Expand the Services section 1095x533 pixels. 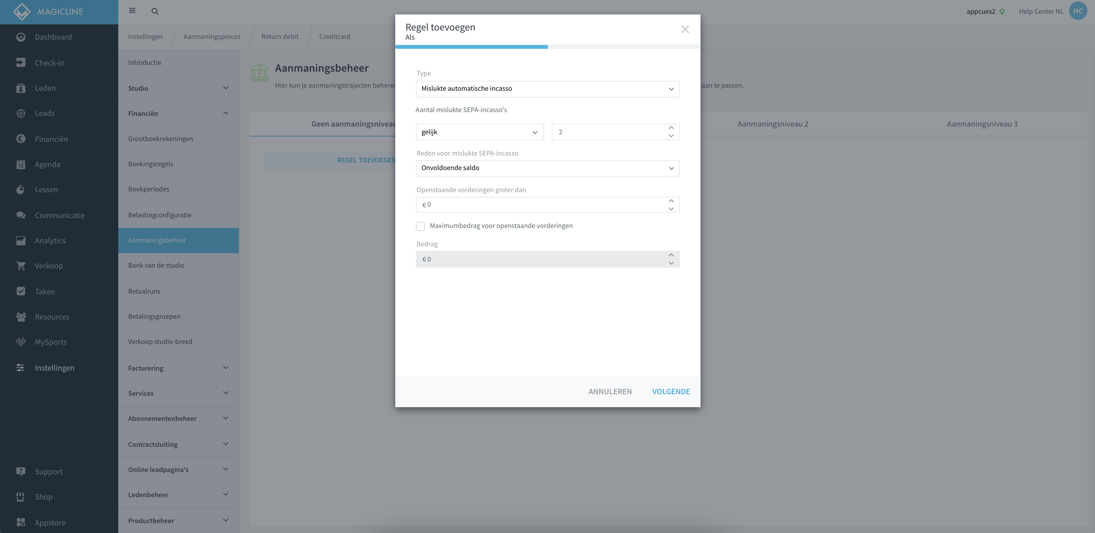click(179, 393)
